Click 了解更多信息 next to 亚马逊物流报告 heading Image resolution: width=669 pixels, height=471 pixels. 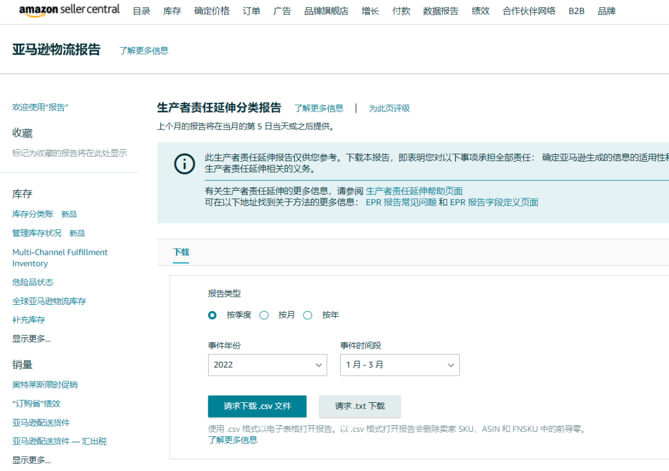143,50
